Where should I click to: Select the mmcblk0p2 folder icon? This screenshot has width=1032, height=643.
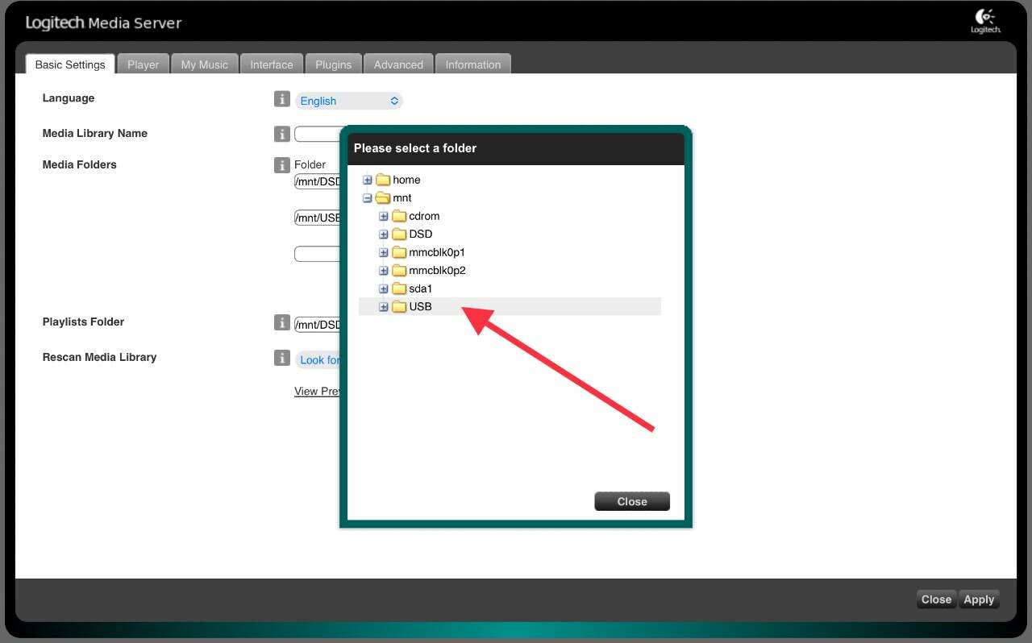click(399, 271)
